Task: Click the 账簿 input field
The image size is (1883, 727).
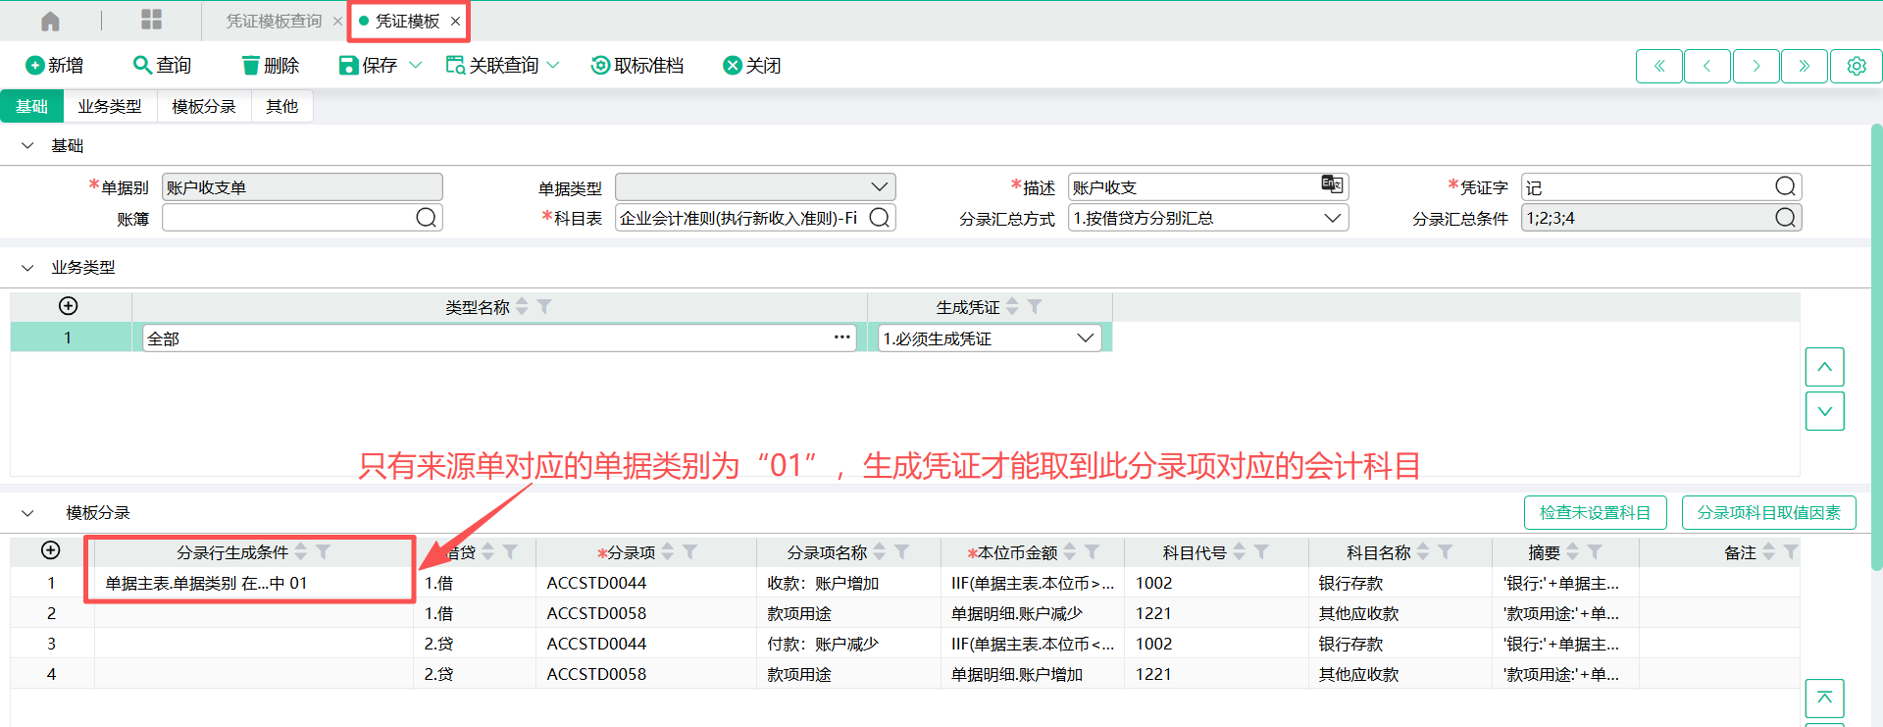Action: pos(289,218)
